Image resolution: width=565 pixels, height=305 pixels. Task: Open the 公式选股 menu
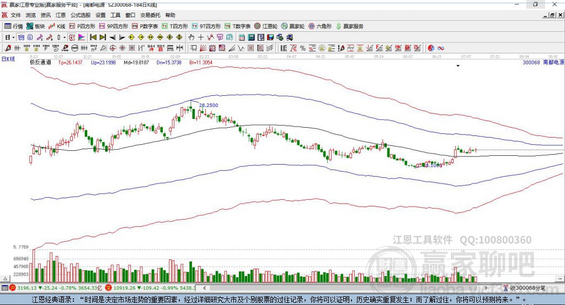tap(81, 15)
